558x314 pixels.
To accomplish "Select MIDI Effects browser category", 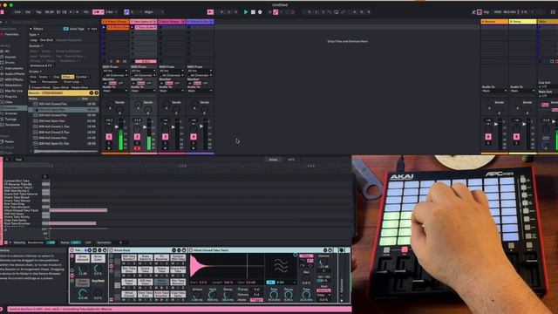I will click(14, 79).
